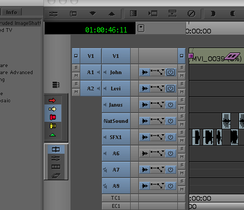Click the Remove Effect circle-slash icon
244x210 pixels.
191,14
